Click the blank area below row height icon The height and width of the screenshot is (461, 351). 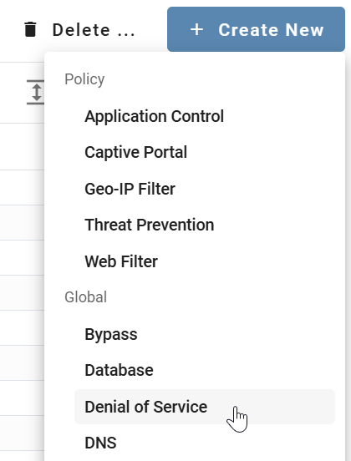[x=22, y=146]
